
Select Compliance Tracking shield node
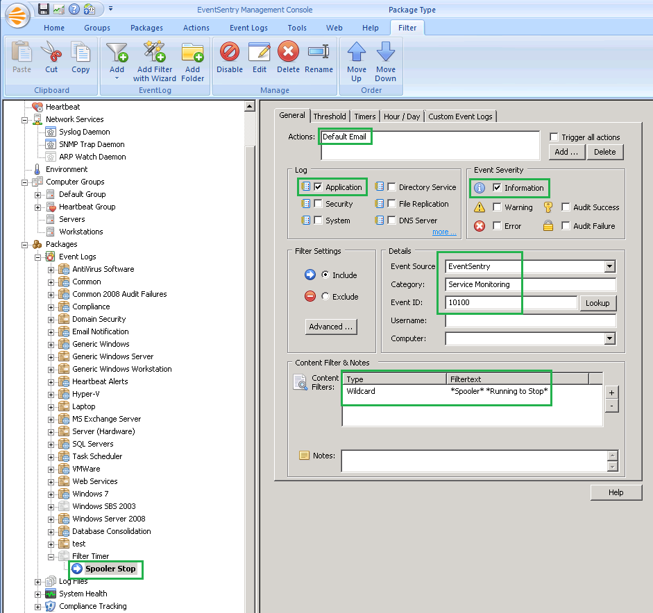[92, 606]
